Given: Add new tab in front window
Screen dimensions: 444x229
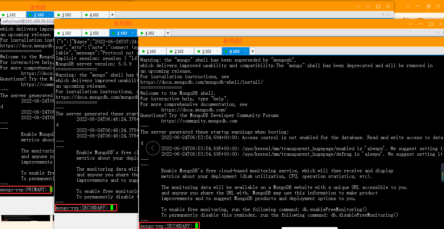Looking at the screenshot, I should [x=253, y=51].
